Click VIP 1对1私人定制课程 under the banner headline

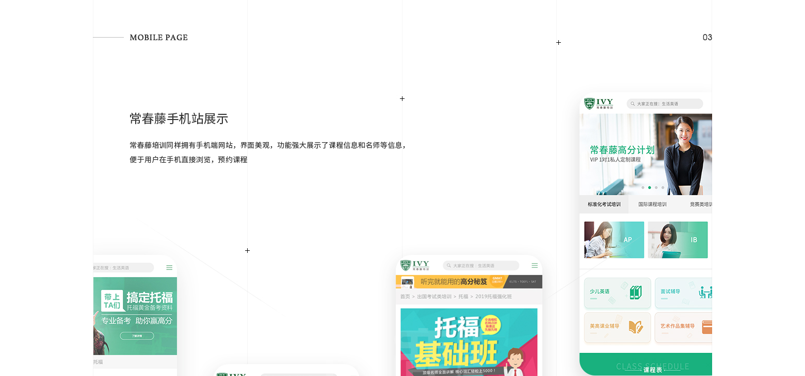616,160
